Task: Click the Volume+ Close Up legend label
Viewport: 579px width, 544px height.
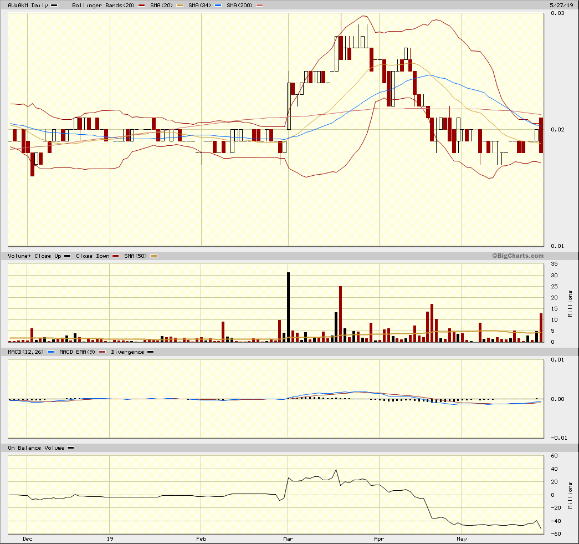Action: click(x=34, y=256)
